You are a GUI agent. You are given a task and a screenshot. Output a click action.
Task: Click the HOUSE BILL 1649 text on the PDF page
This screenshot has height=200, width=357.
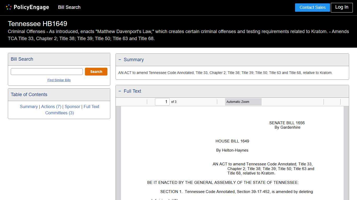click(232, 141)
